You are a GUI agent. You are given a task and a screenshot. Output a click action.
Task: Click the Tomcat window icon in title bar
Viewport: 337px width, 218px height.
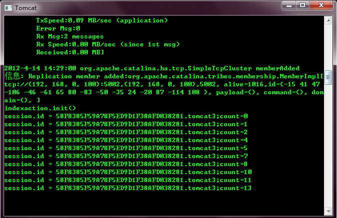pos(8,8)
